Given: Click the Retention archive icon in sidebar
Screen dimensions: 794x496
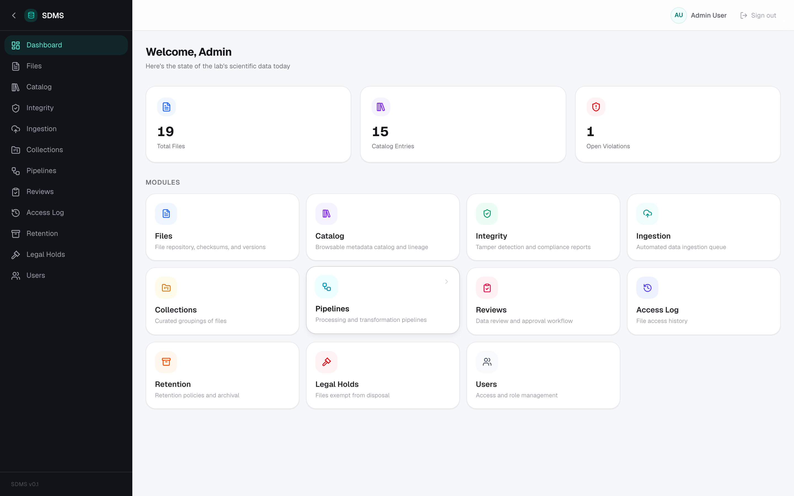Looking at the screenshot, I should (15, 234).
